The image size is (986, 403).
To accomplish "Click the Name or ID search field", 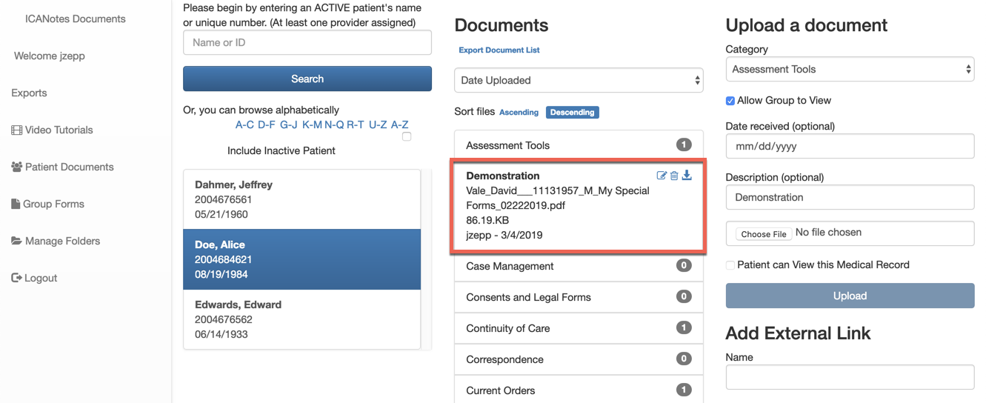I will pyautogui.click(x=307, y=43).
